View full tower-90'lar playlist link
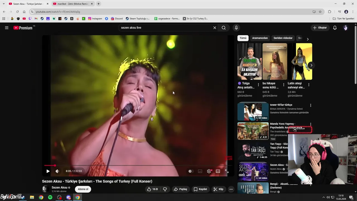357x201 pixels. [289, 113]
